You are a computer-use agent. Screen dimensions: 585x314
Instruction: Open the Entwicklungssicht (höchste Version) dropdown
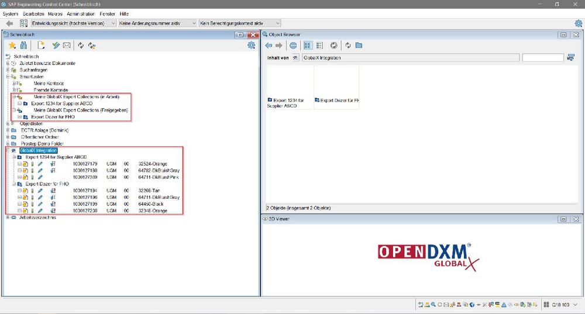[x=74, y=23]
